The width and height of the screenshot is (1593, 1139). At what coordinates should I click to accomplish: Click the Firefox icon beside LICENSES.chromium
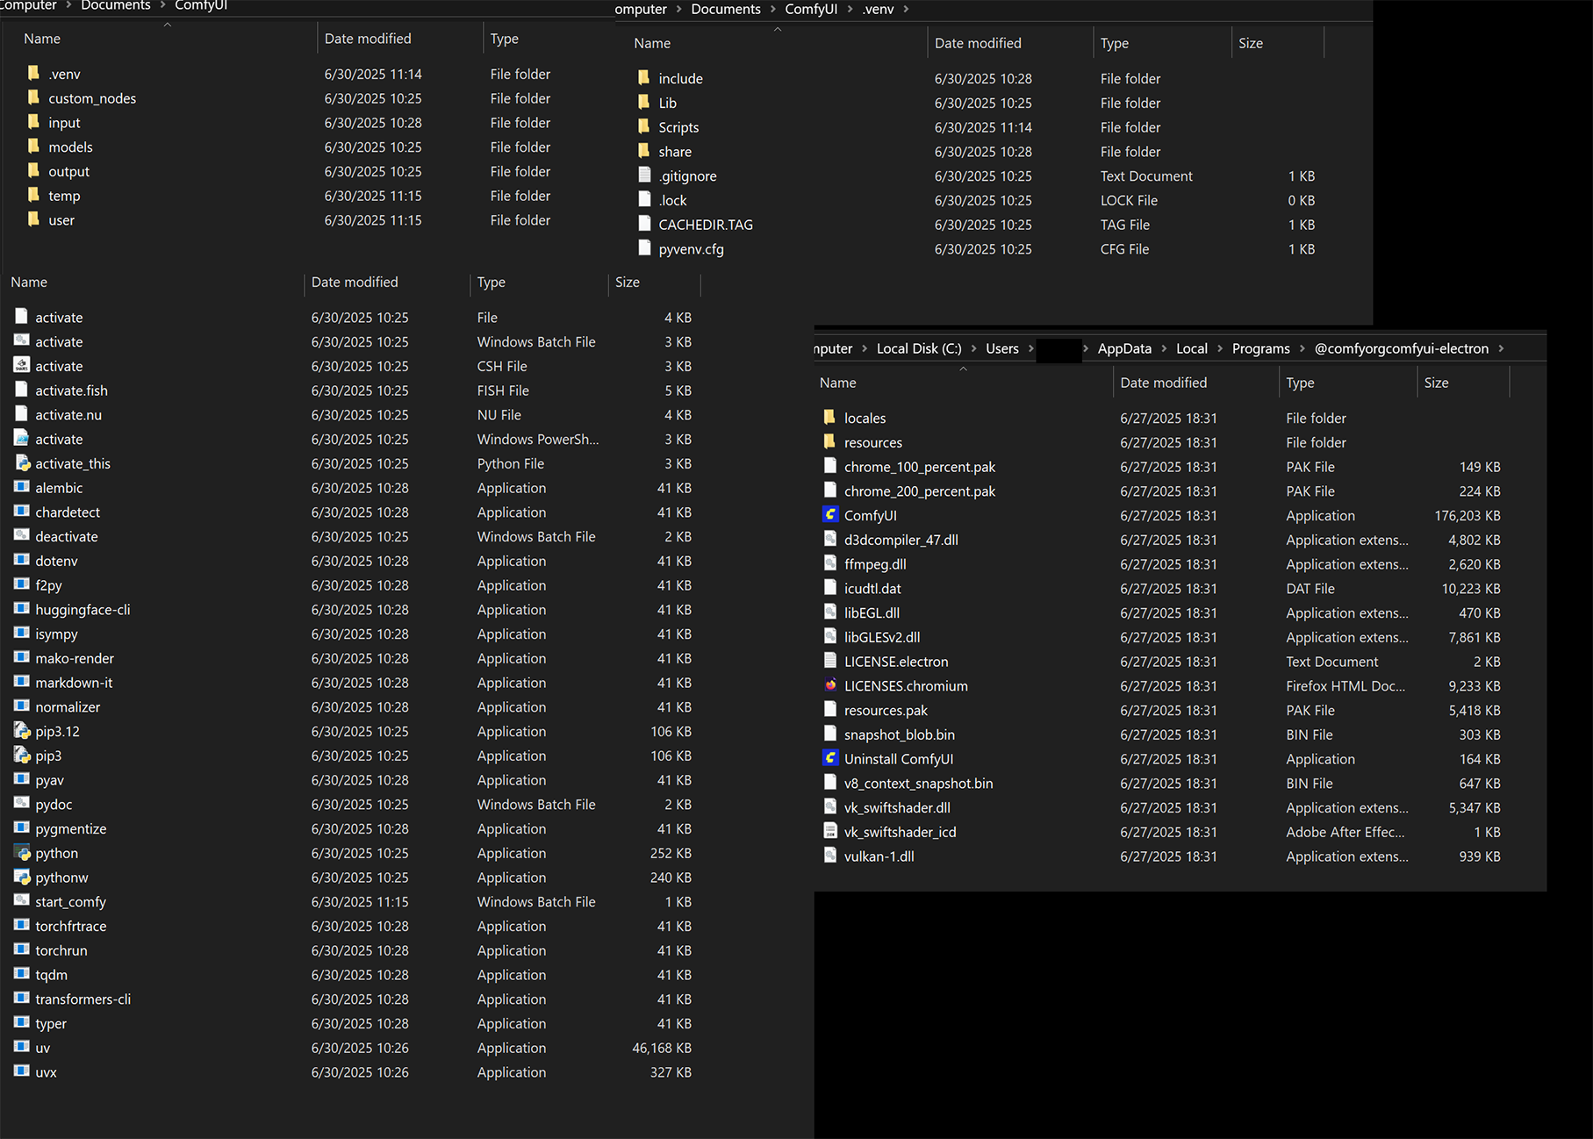830,685
